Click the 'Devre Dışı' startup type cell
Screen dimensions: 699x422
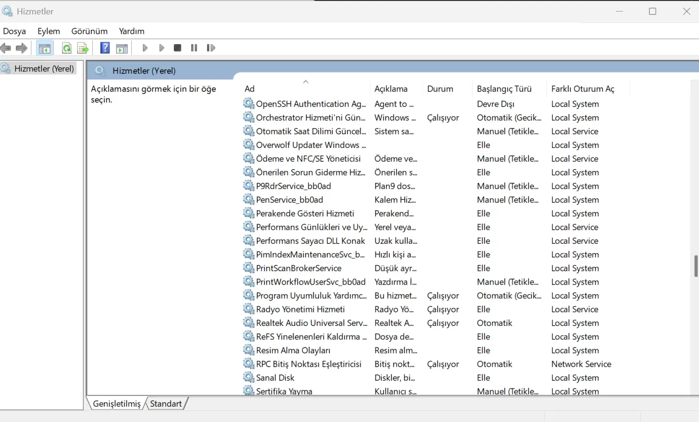[x=496, y=104]
